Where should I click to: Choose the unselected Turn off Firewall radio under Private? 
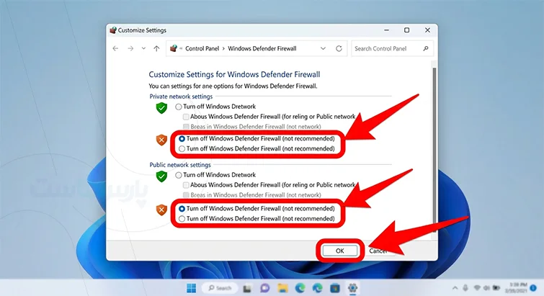click(x=182, y=148)
